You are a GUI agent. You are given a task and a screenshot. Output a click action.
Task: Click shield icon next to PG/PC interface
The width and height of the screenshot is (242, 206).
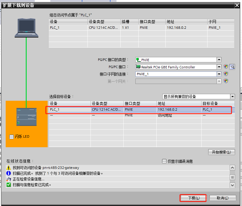(226, 67)
